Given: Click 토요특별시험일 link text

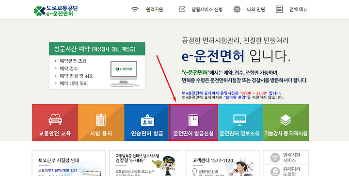Looking at the screenshot, I should (x=57, y=170).
